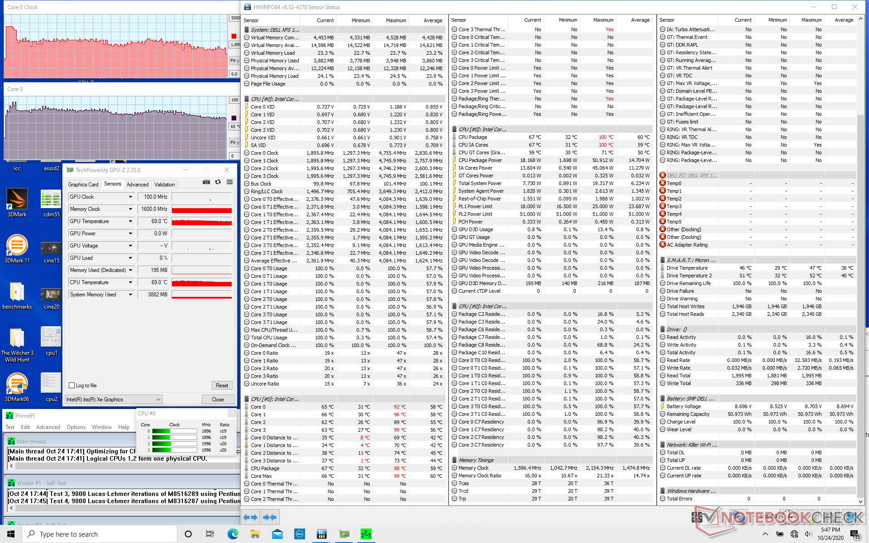This screenshot has width=869, height=543.
Task: Launch Microsoft Edge from the taskbar
Action: click(233, 534)
